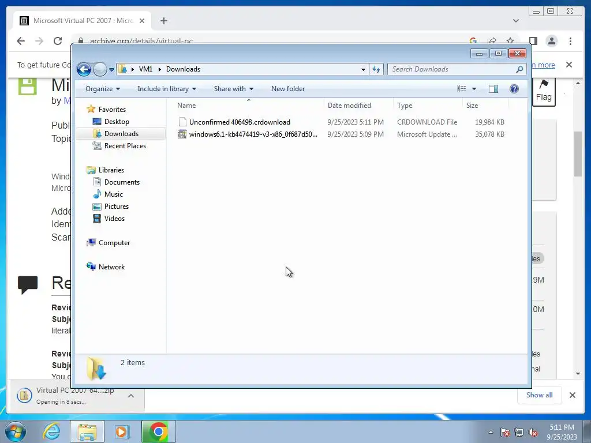Open the recent pages dropdown arrow
591x443 pixels.
tap(111, 69)
